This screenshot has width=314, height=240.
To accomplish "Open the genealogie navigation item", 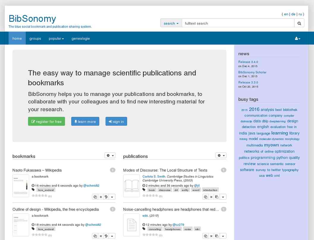I will tap(81, 39).
